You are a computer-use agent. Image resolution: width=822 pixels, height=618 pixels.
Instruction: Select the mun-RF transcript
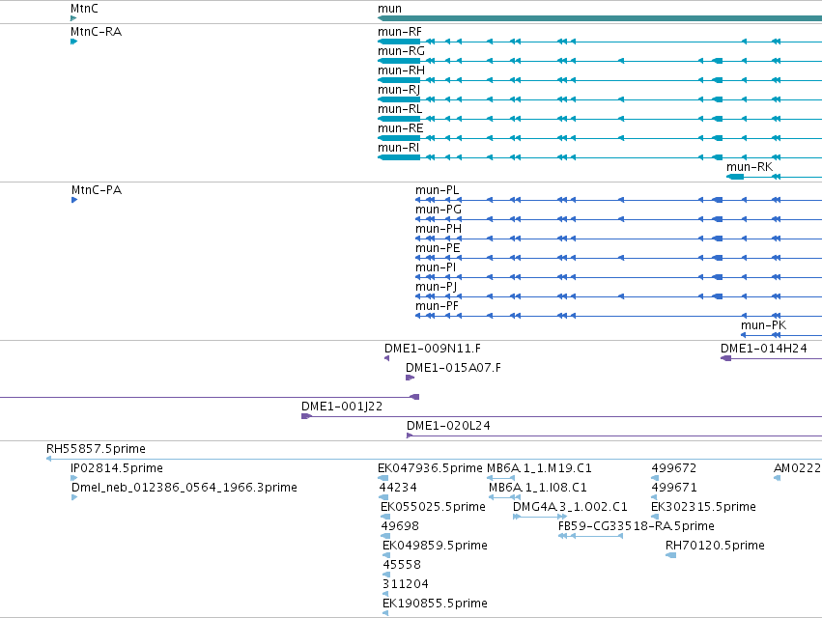600,42
